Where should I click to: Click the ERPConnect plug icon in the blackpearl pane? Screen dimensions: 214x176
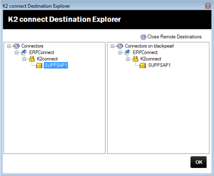128,52
